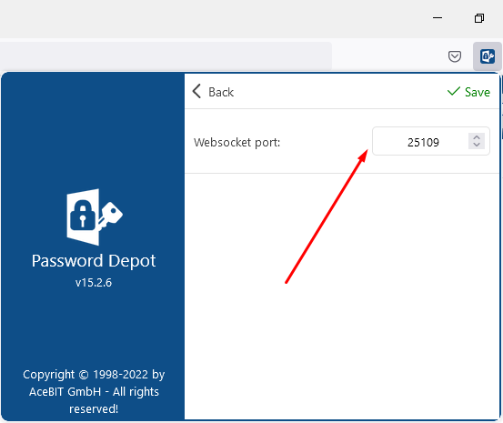Click the green Save checkmark icon
This screenshot has width=503, height=423.
454,91
